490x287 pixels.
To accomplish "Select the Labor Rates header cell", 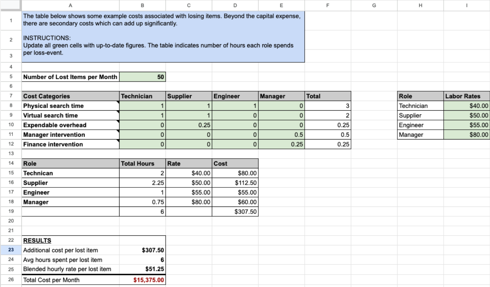I will click(467, 96).
